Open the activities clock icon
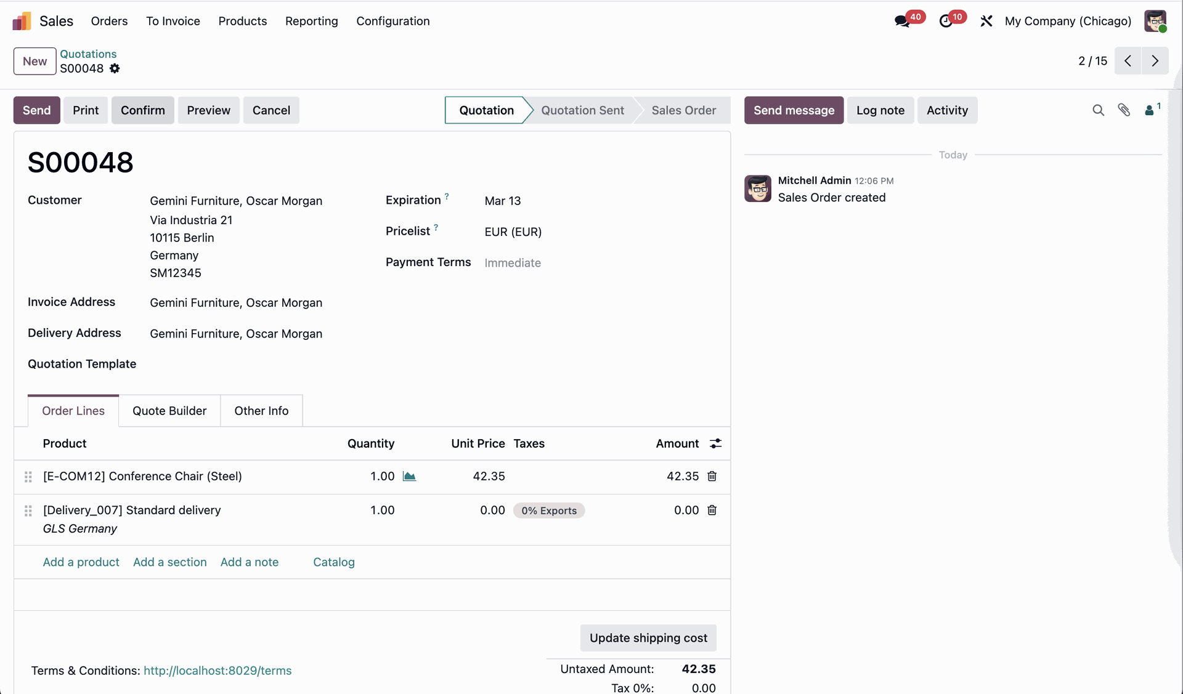Screen dimensions: 1183x694 946,22
